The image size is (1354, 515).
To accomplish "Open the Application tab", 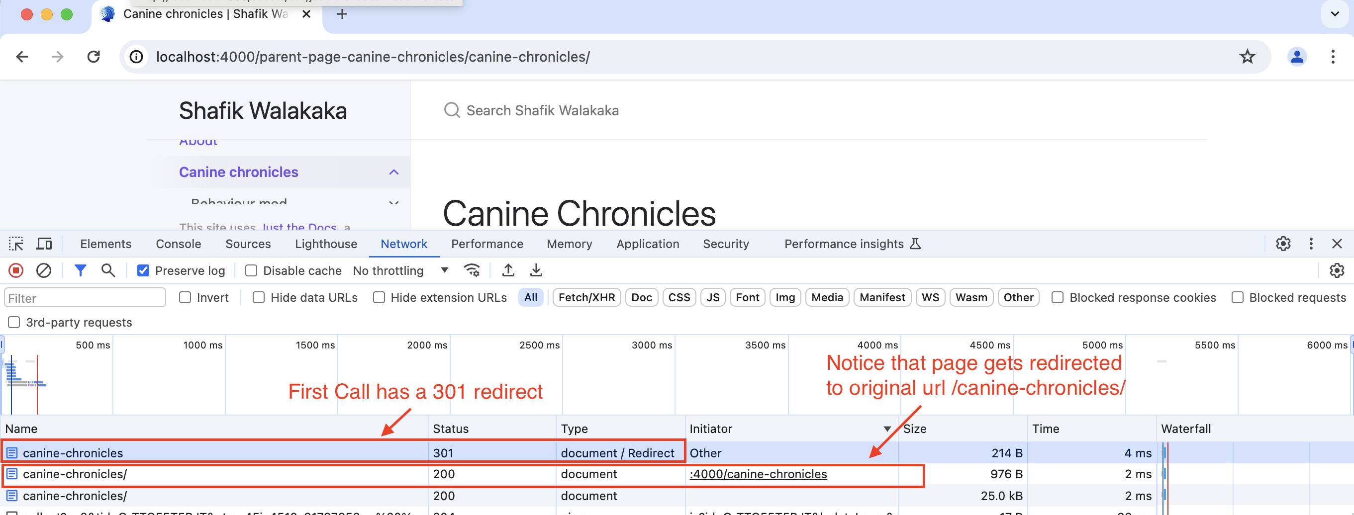I will 648,244.
